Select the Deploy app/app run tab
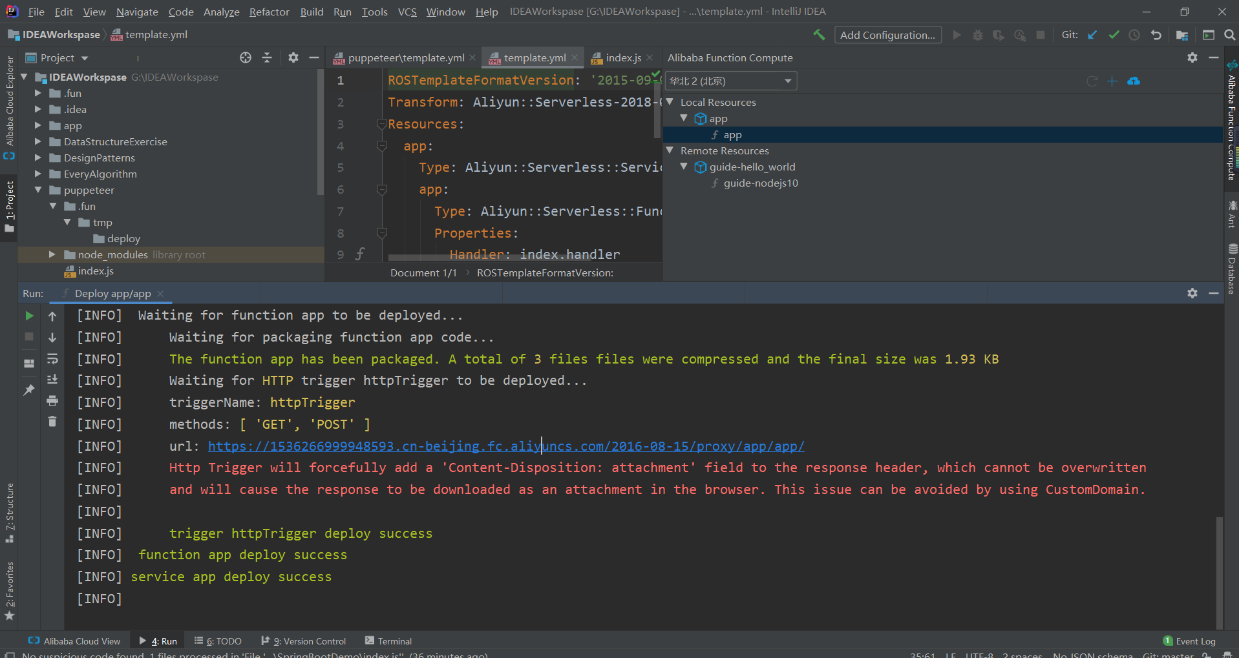The width and height of the screenshot is (1239, 658). pyautogui.click(x=113, y=293)
